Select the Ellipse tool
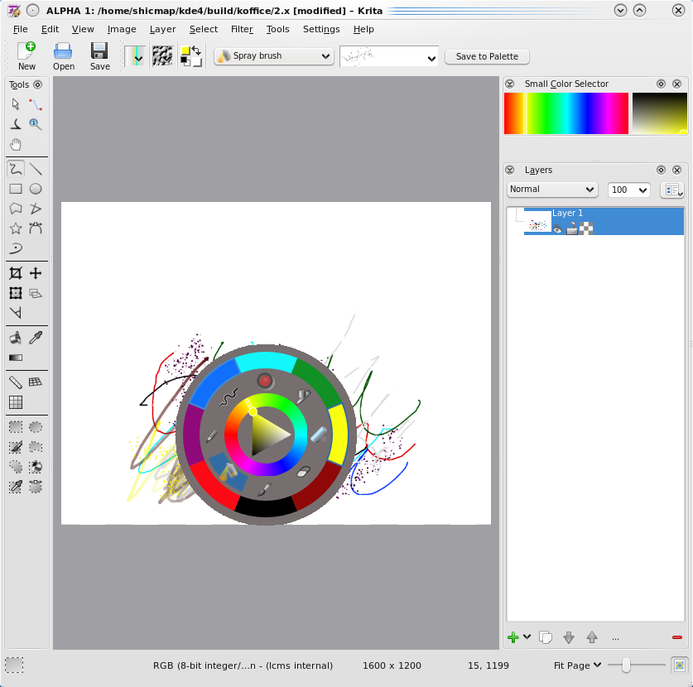Screen dimensions: 693x687 [x=36, y=189]
